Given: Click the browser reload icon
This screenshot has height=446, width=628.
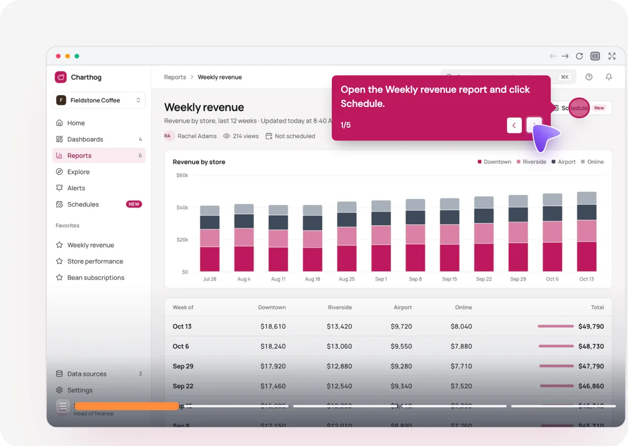Looking at the screenshot, I should pos(579,56).
